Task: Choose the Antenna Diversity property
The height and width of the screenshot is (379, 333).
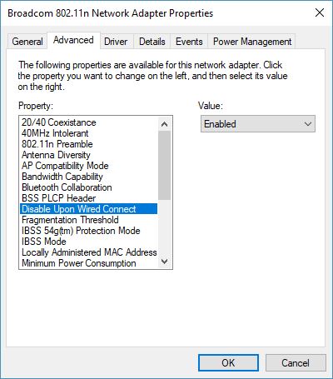Action: coord(88,155)
